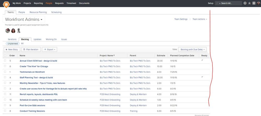Open Timesheet in top navigation
Image resolution: width=261 pixels, height=116 pixels.
click(x=71, y=3)
